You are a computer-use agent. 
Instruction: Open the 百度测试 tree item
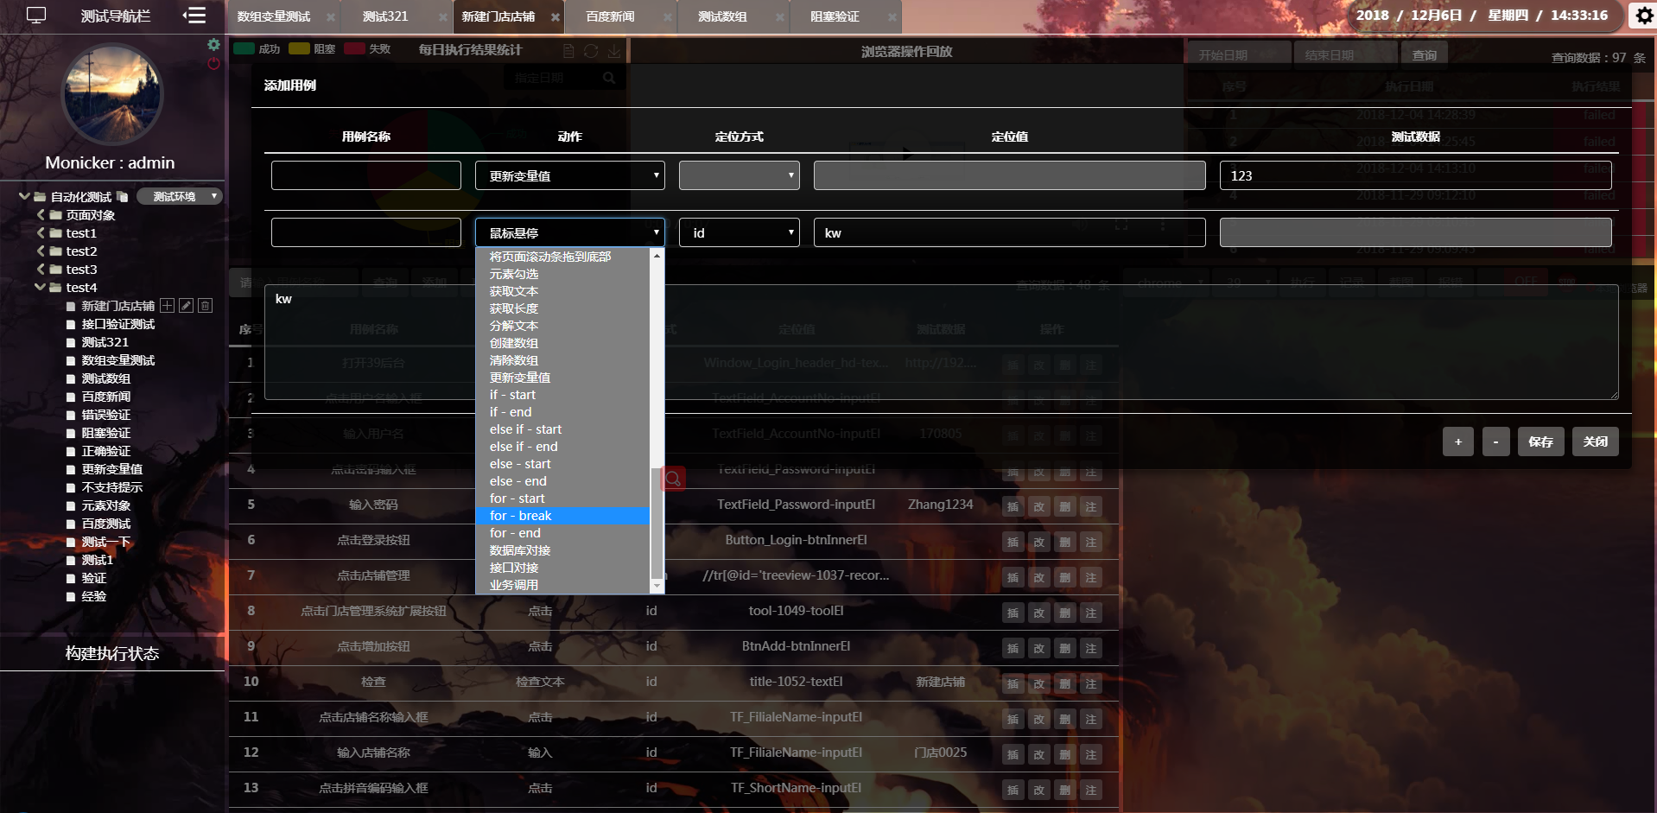(x=106, y=524)
